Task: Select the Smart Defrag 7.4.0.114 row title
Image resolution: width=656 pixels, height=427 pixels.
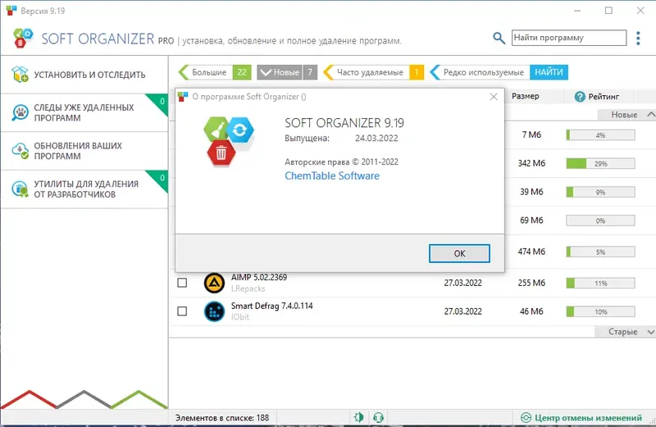Action: point(272,306)
